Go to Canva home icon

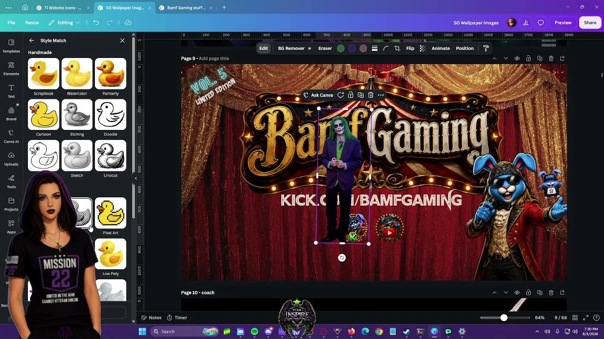(x=25, y=8)
